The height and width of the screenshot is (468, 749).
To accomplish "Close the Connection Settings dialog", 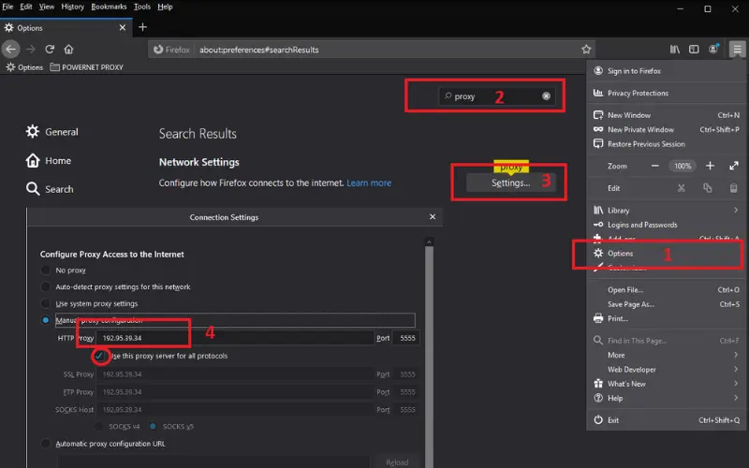I will pyautogui.click(x=433, y=217).
